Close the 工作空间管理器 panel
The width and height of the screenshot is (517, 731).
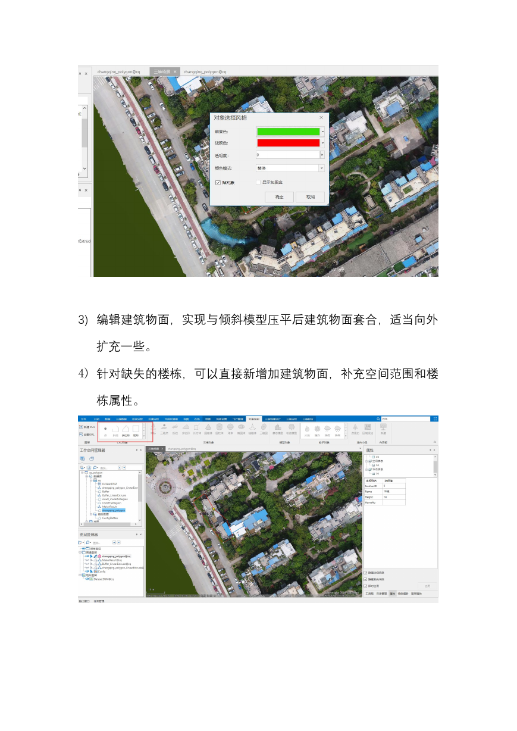pos(141,451)
